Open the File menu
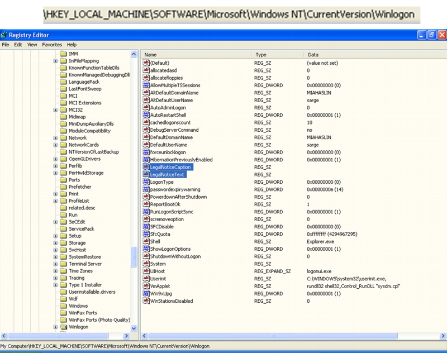447x353 pixels. (x=6, y=45)
